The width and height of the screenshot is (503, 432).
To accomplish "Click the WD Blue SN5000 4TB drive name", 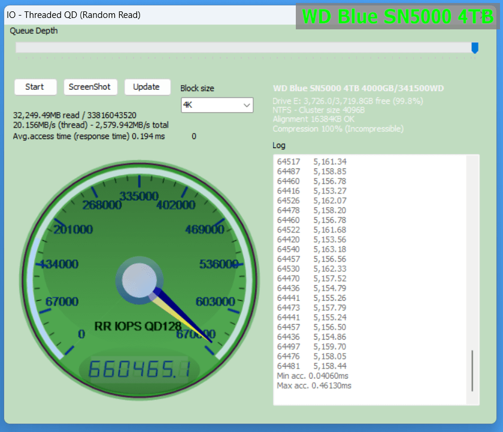I will point(358,88).
